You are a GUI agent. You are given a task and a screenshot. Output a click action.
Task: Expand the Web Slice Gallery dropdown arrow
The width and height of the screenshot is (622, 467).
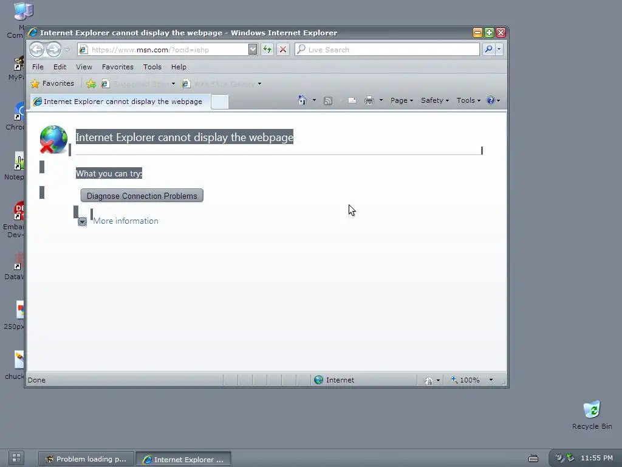point(259,84)
